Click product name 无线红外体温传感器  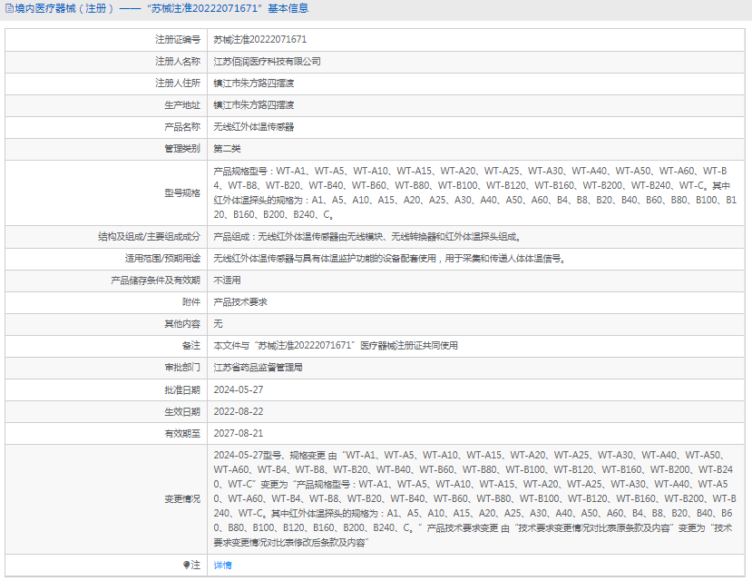coord(254,127)
